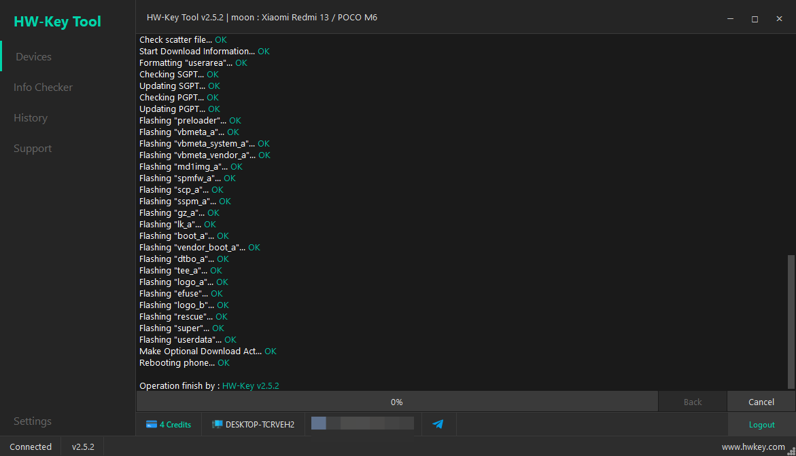Select the "Start Download Information..." log line

[205, 51]
